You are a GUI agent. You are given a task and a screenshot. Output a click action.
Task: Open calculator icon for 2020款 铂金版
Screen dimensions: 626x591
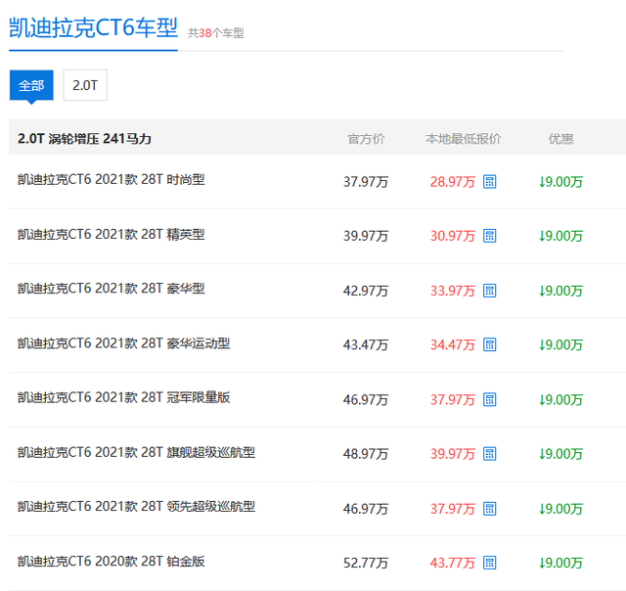click(490, 563)
